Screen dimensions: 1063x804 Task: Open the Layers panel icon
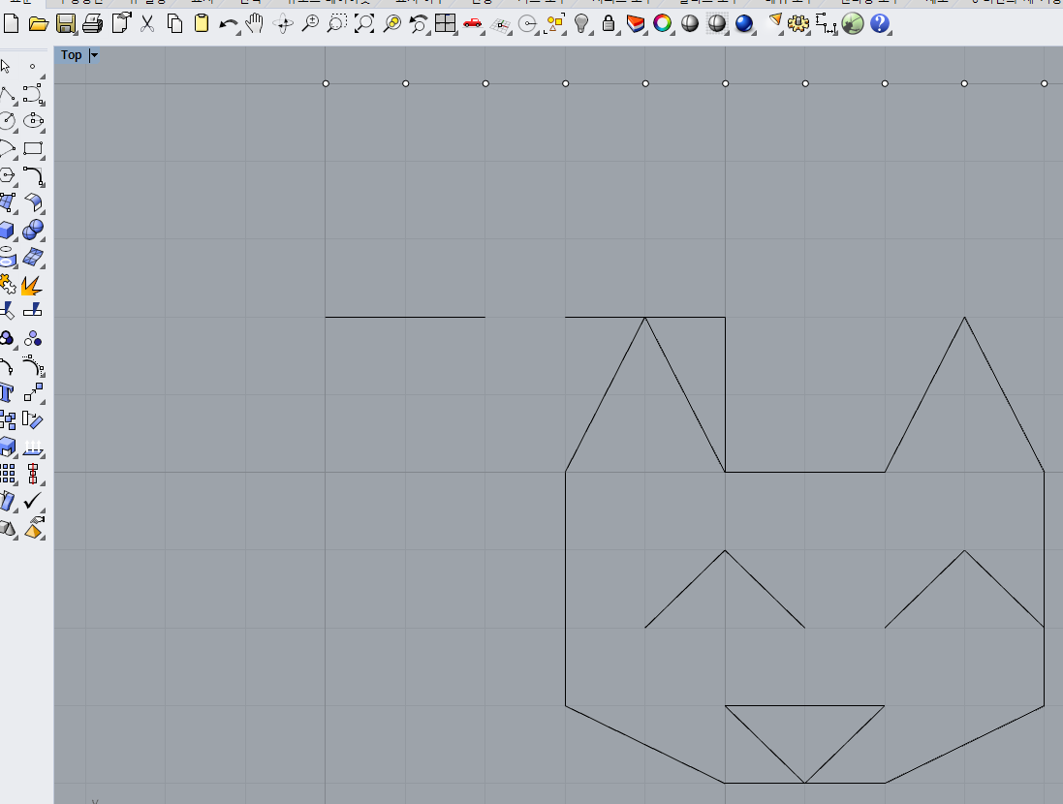coord(636,23)
